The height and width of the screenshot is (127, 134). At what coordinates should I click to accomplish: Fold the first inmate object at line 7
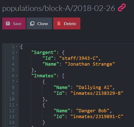17,82
